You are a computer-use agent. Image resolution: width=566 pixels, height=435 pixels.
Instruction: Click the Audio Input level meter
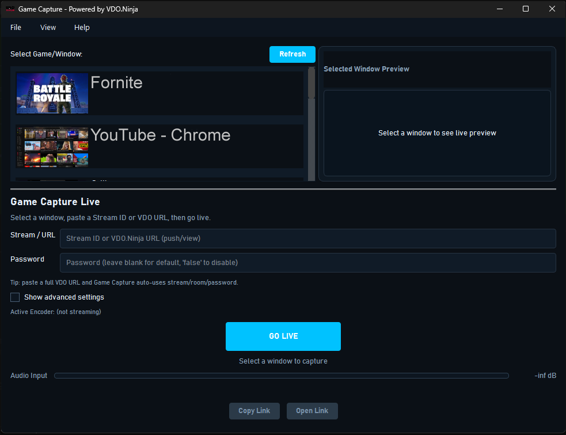pos(281,375)
